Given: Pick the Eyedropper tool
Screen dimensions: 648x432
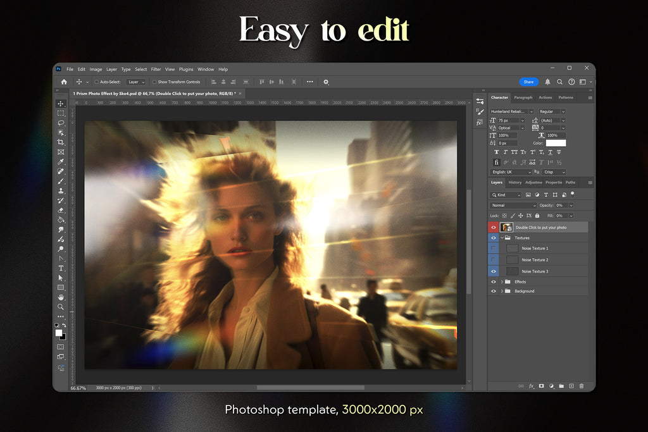Looking at the screenshot, I should click(x=61, y=162).
